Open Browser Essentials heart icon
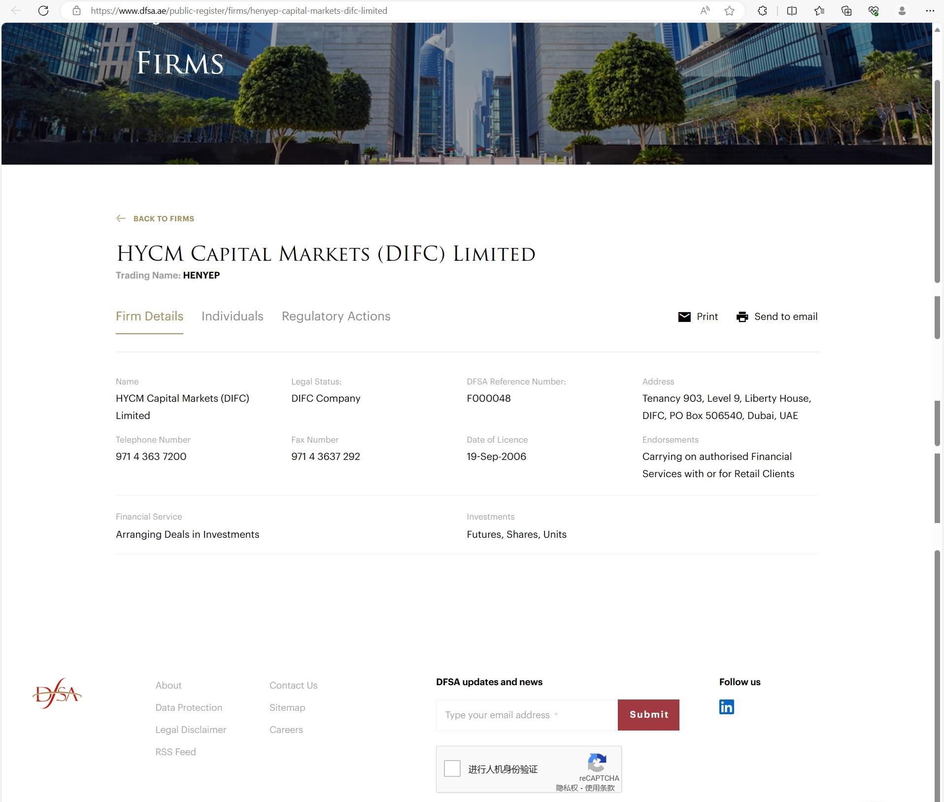This screenshot has height=802, width=944. (874, 10)
